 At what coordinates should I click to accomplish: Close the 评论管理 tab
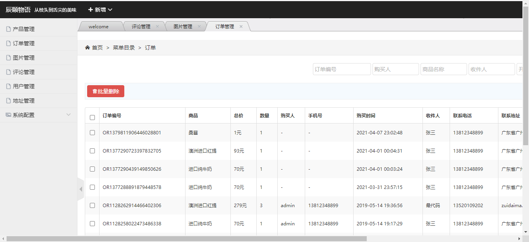point(157,26)
